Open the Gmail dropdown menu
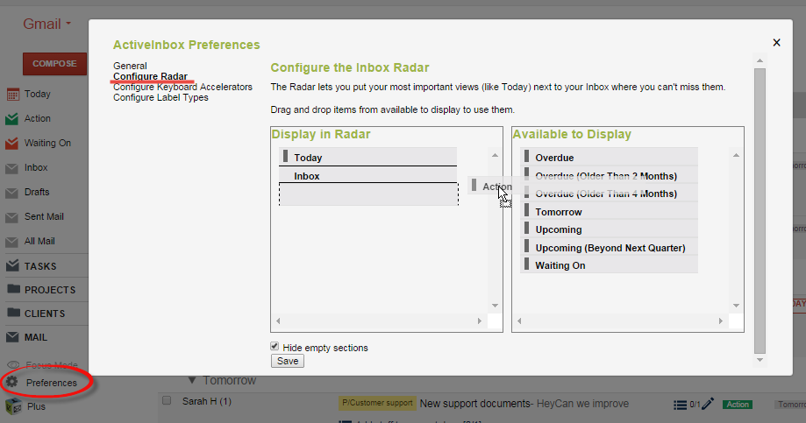The width and height of the screenshot is (806, 423). coord(47,24)
